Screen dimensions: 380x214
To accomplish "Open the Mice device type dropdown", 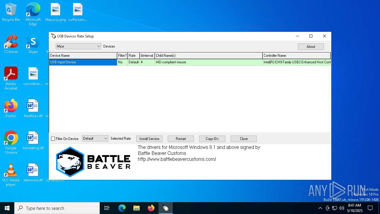I will 78,46.
